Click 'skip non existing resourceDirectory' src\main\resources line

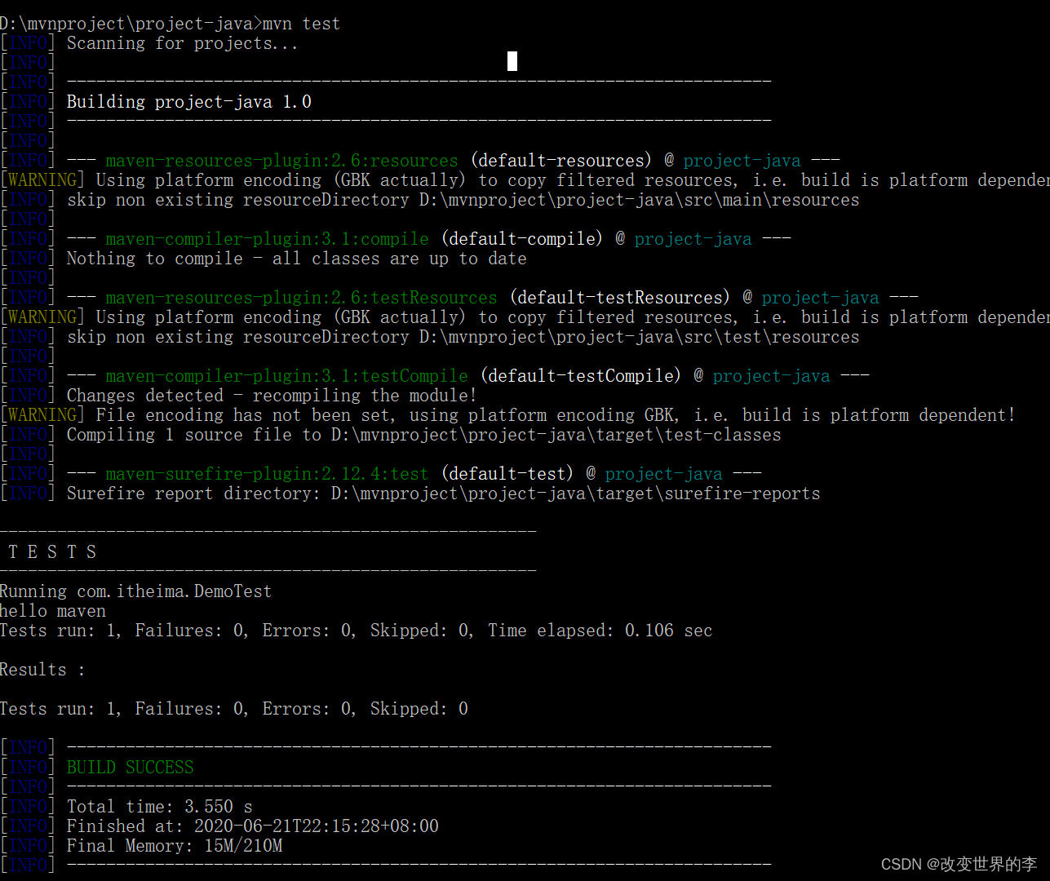point(463,200)
